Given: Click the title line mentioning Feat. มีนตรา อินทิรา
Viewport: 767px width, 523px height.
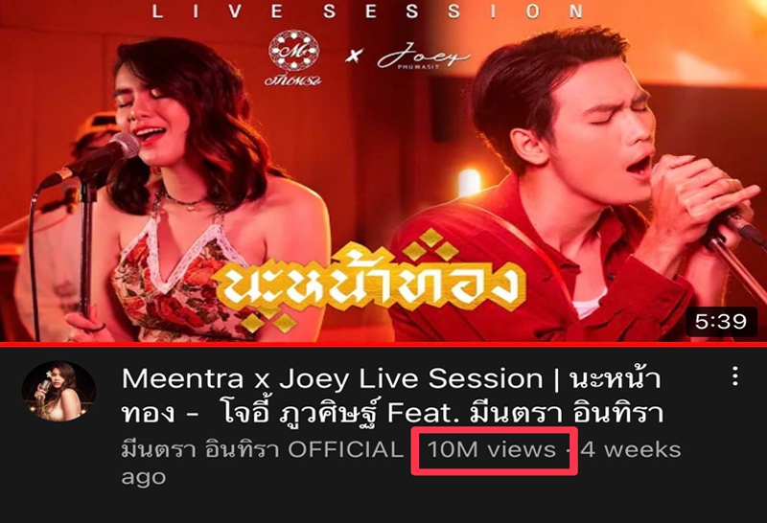Looking at the screenshot, I should click(392, 413).
